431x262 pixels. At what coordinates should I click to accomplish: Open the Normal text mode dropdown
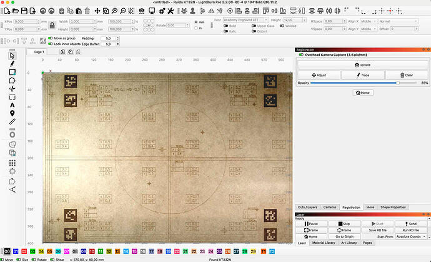[399, 21]
